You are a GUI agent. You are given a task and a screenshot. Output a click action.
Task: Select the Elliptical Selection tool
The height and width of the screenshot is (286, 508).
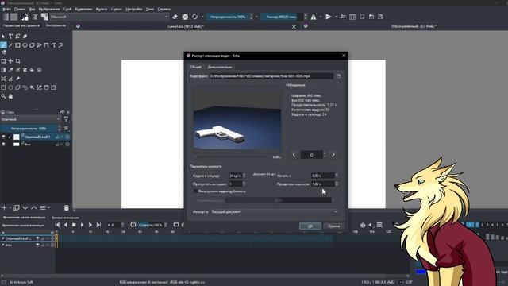pos(10,87)
